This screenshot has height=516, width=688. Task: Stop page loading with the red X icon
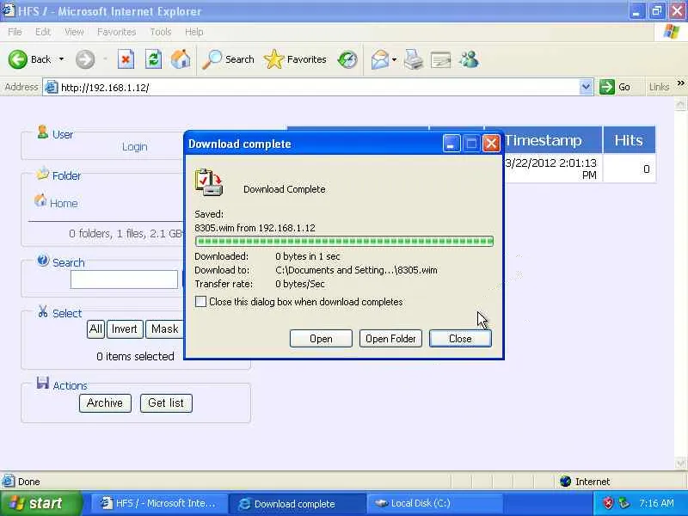pyautogui.click(x=126, y=59)
